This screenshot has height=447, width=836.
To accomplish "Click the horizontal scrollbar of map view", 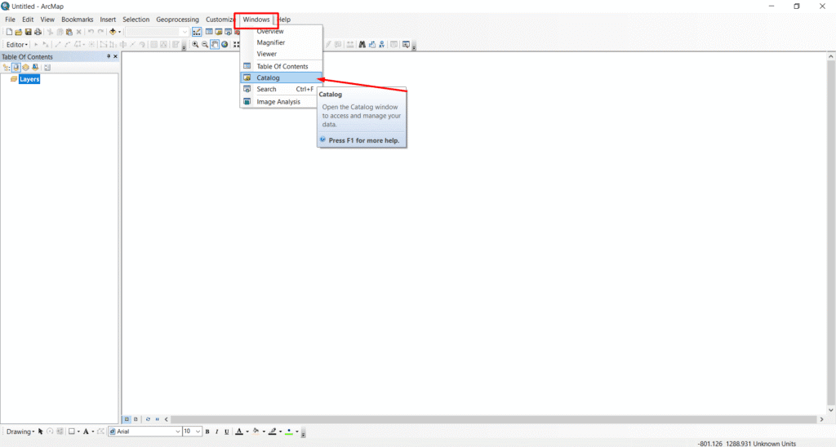I will point(494,419).
